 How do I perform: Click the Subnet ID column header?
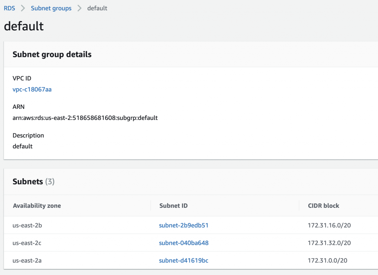pyautogui.click(x=173, y=206)
